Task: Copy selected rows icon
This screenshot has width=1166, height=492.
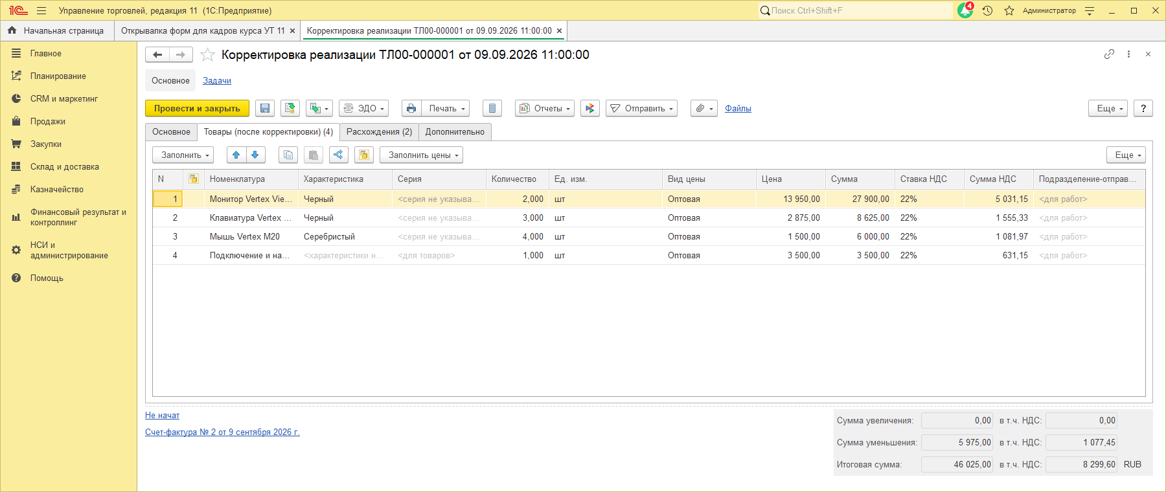Action: click(x=288, y=155)
